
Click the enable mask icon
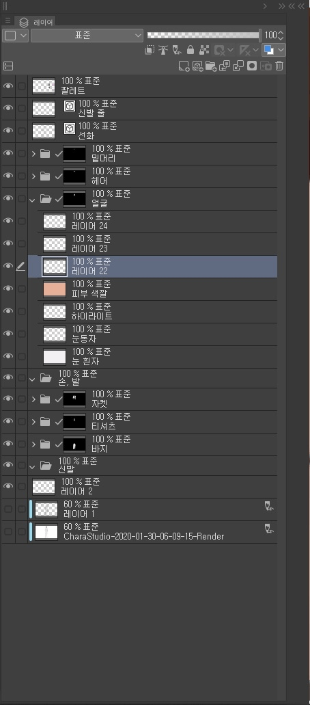click(x=220, y=50)
